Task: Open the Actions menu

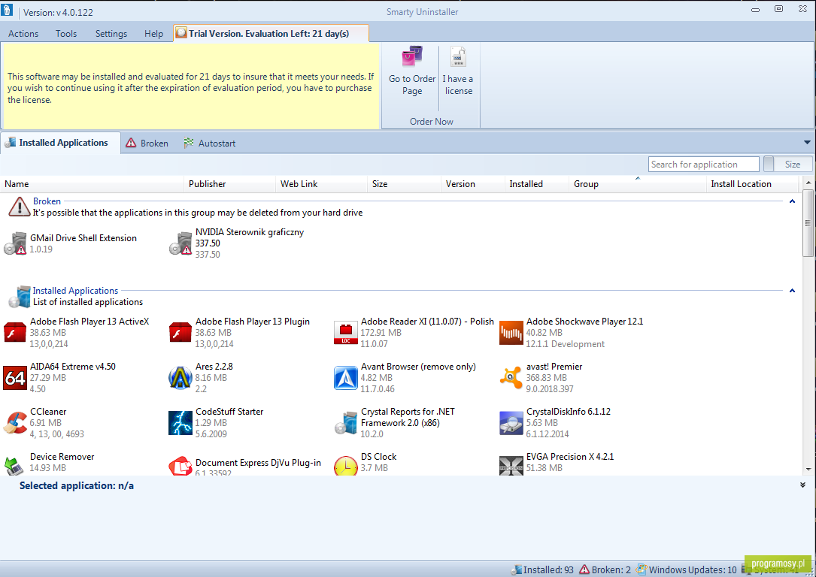Action: (23, 33)
